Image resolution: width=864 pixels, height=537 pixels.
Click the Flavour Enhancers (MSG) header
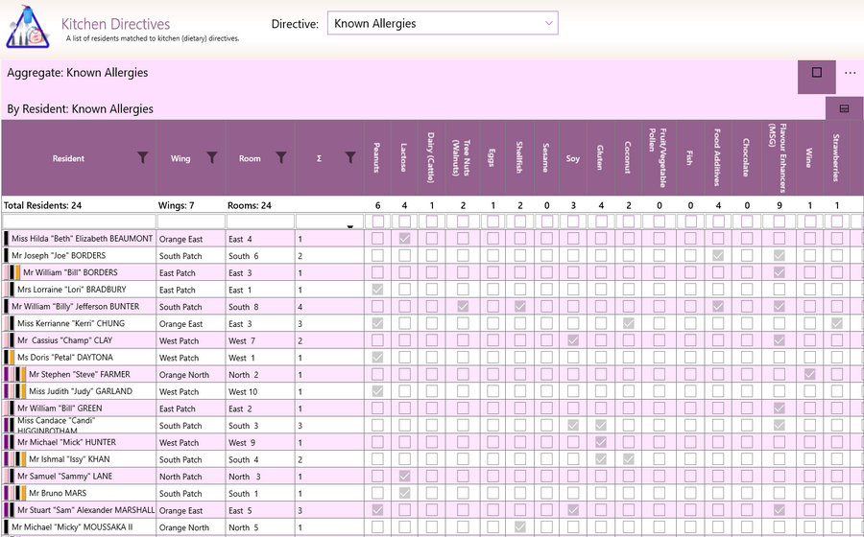coord(779,158)
